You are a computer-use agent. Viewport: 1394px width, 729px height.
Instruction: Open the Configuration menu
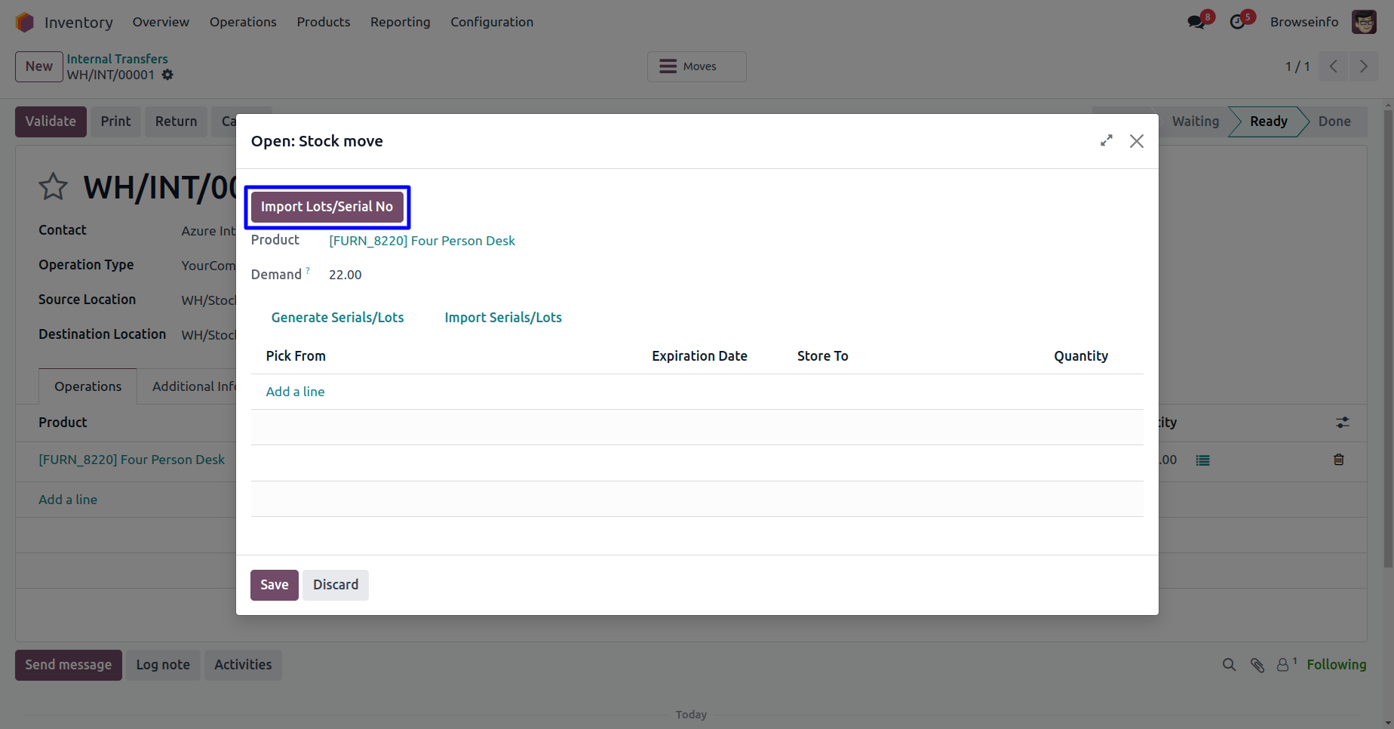pyautogui.click(x=492, y=22)
